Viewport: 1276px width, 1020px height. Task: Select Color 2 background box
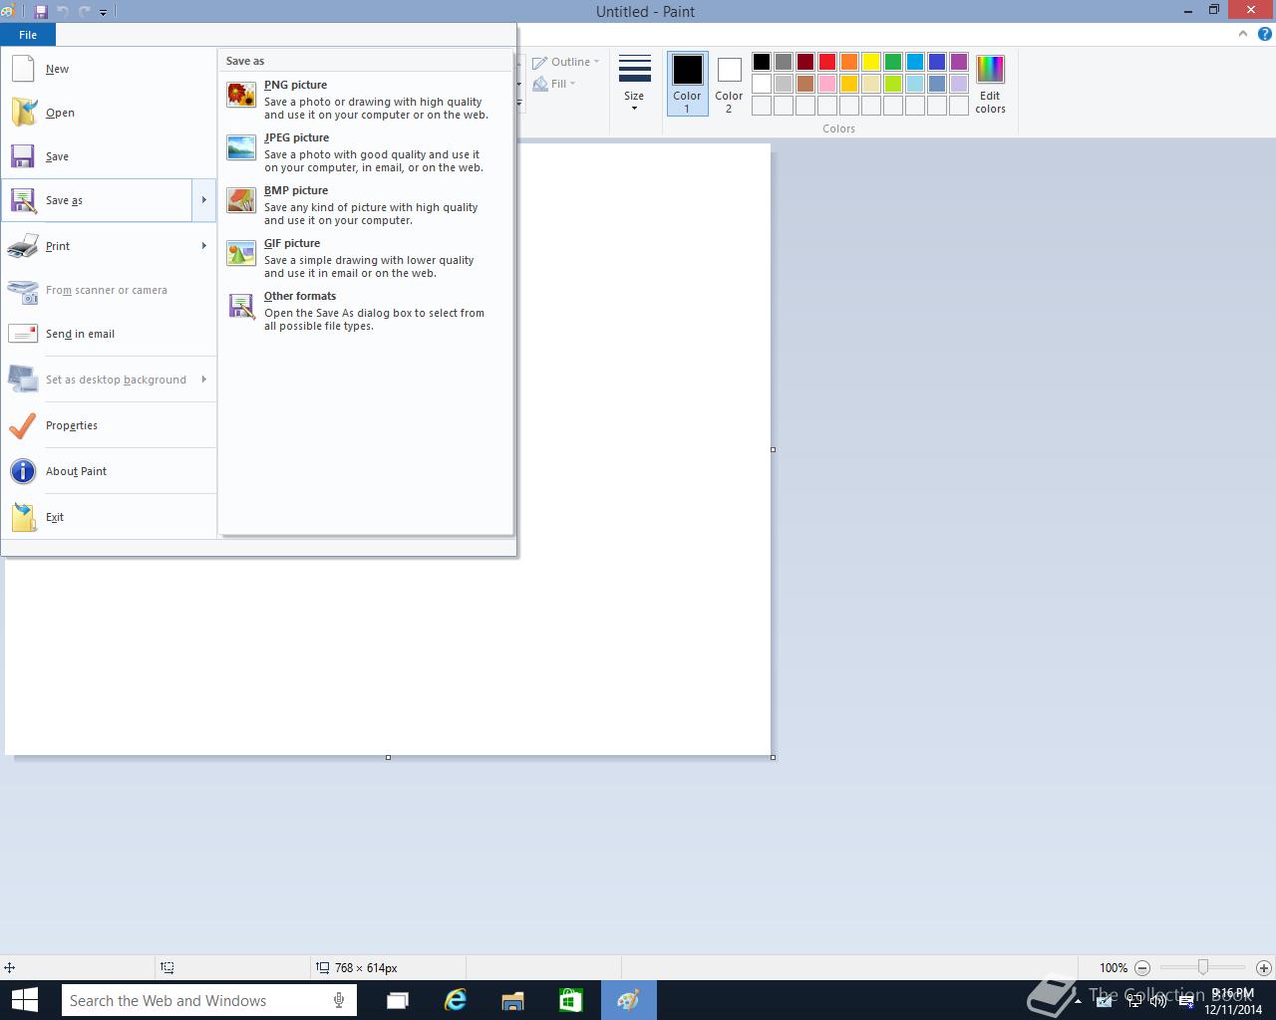pyautogui.click(x=729, y=84)
